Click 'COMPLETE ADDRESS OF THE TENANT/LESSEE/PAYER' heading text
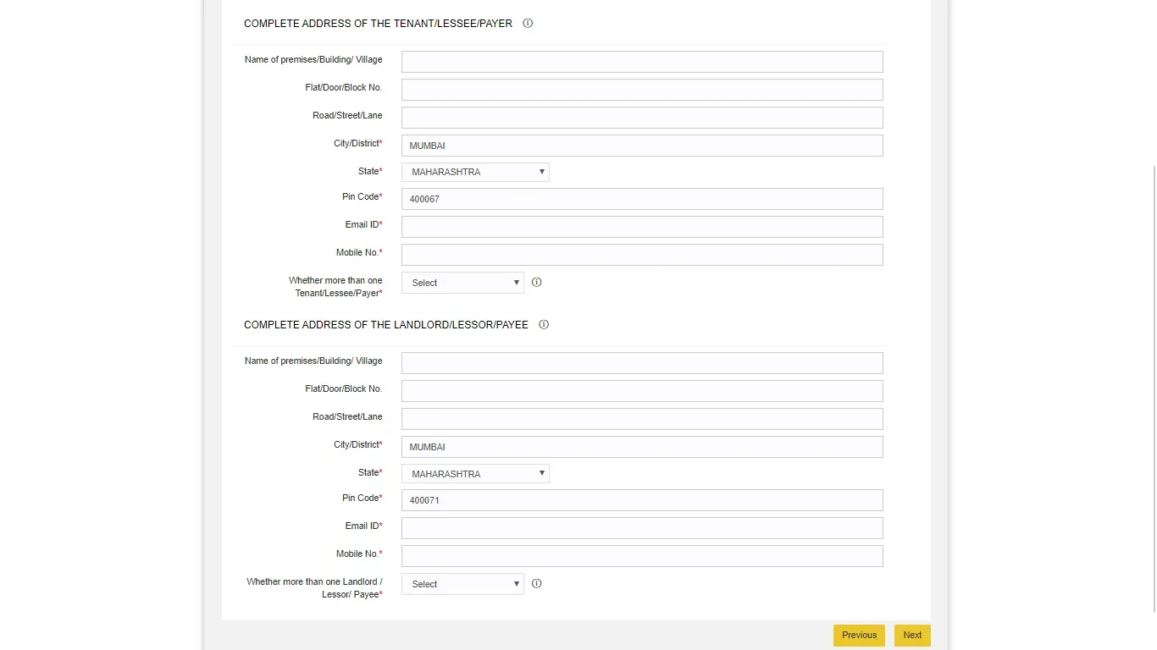 378,24
